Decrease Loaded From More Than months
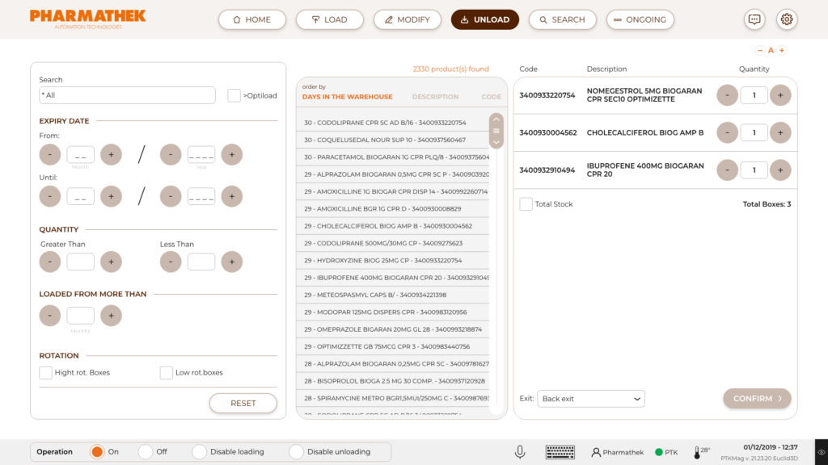The height and width of the screenshot is (465, 828). (x=50, y=316)
